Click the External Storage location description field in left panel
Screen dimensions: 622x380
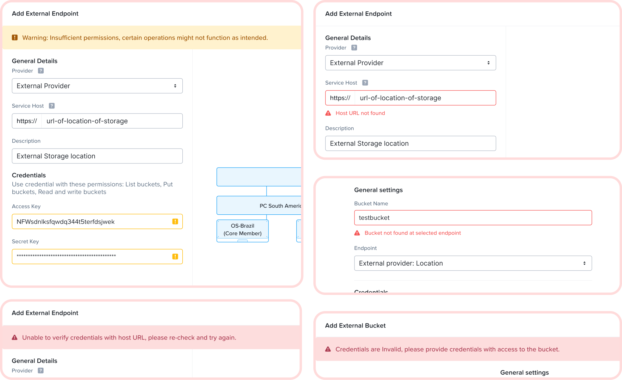tap(97, 156)
